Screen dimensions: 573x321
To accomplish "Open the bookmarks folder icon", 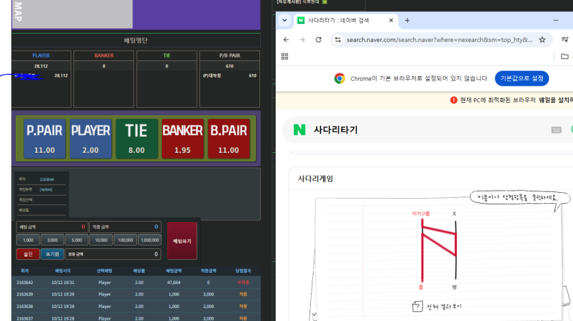I will coord(565,56).
